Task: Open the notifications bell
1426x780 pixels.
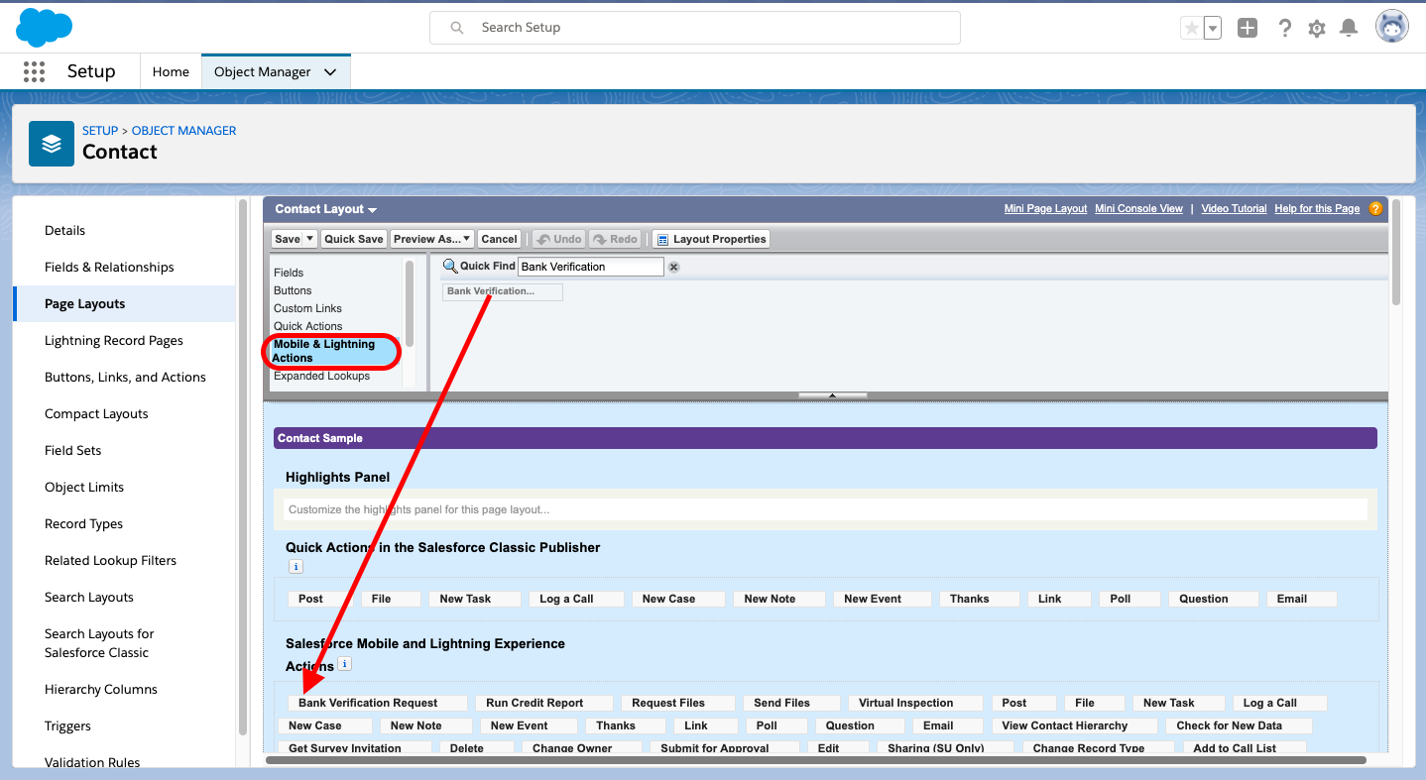Action: pyautogui.click(x=1349, y=28)
